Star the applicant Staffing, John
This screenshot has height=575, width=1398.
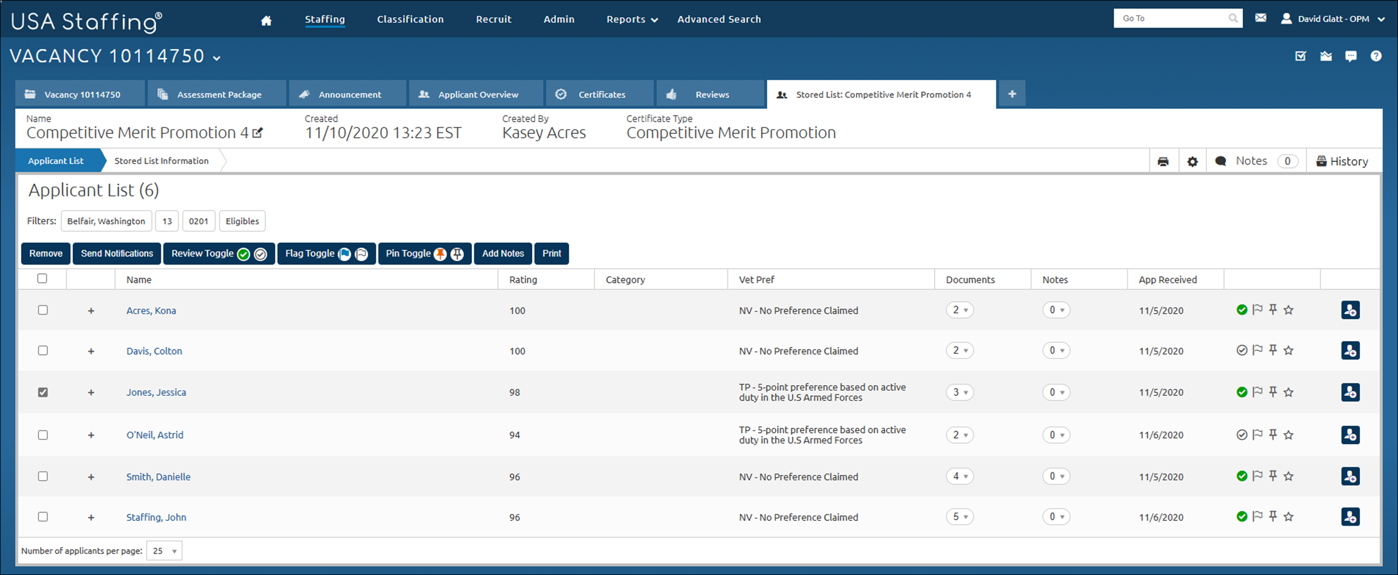[1288, 517]
